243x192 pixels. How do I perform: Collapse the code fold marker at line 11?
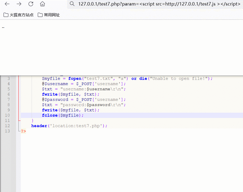pyautogui.click(x=19, y=120)
